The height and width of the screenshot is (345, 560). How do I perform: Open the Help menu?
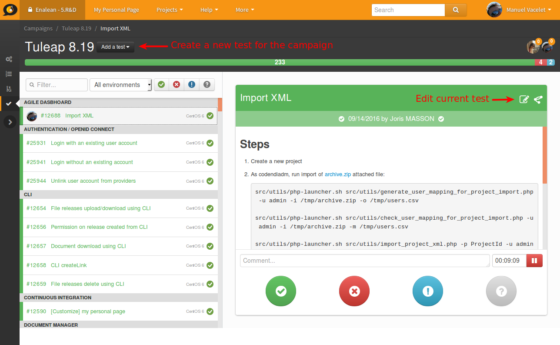[x=209, y=10]
